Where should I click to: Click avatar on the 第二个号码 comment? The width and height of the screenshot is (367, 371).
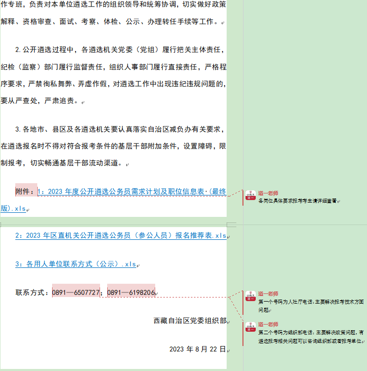coord(251,327)
